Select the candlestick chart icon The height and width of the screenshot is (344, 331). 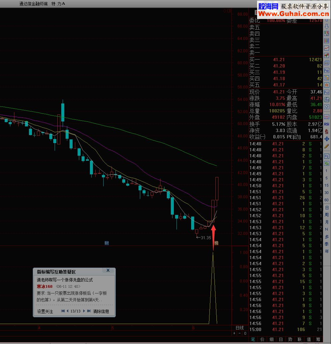click(x=327, y=56)
